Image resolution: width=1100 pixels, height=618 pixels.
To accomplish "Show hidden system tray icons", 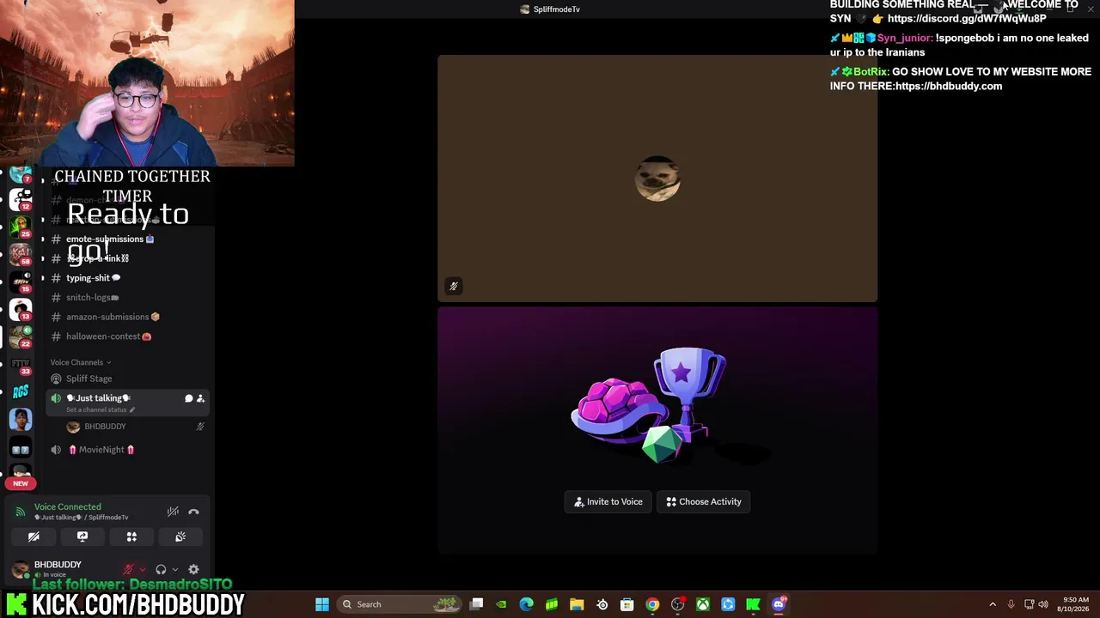I will [993, 604].
